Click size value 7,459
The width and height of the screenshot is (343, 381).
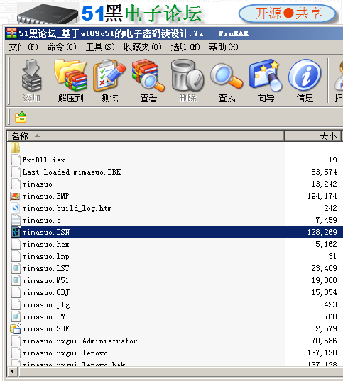[x=326, y=220]
